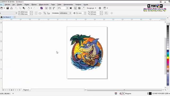Image resolution: width=170 pixels, height=96 pixels.
Task: Pick the green swatch in the color palette
Action: coord(168,55)
